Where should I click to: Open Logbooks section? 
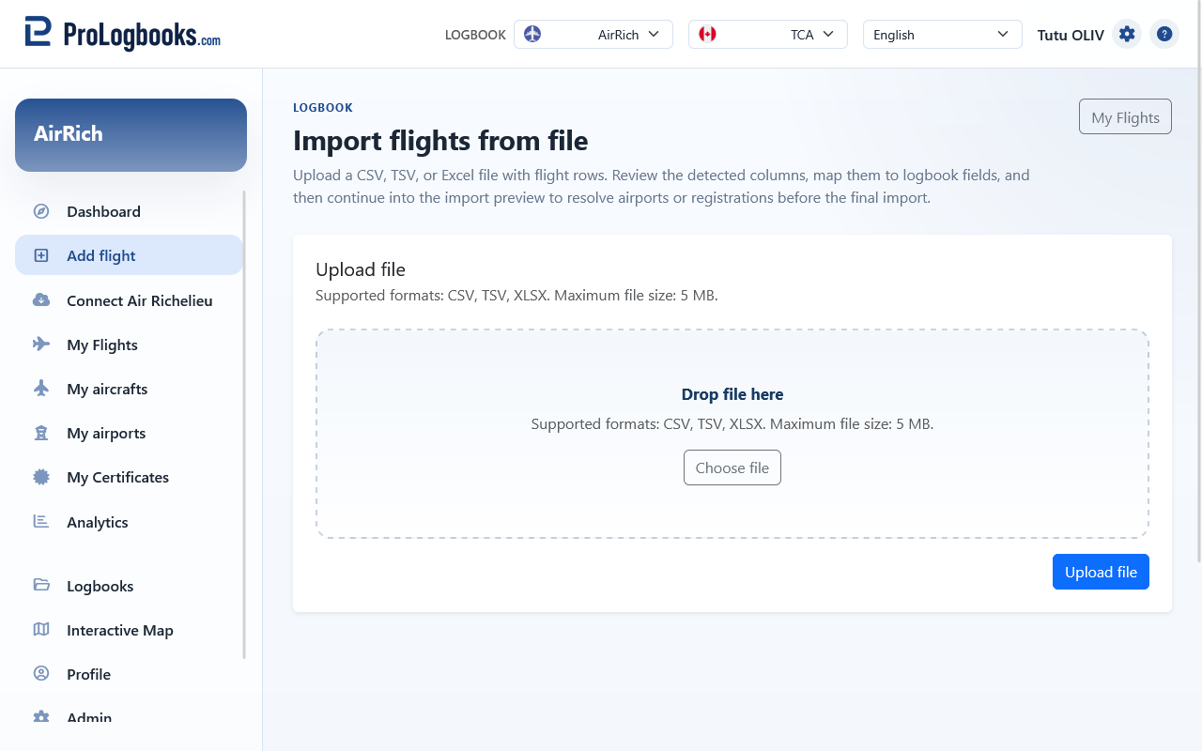[129, 586]
